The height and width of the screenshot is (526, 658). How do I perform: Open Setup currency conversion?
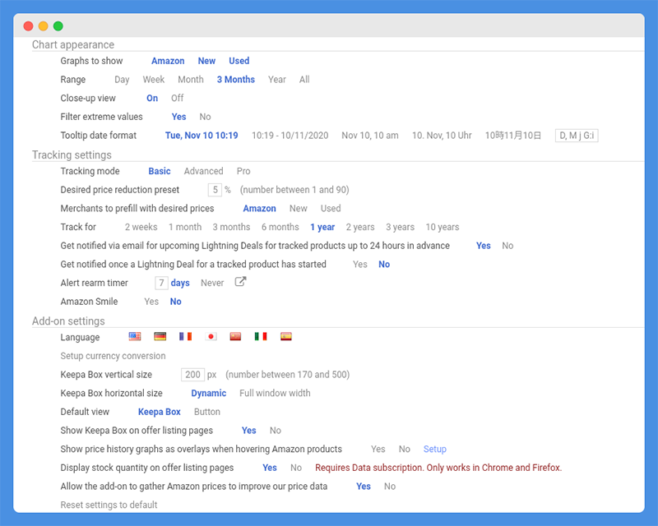click(113, 356)
